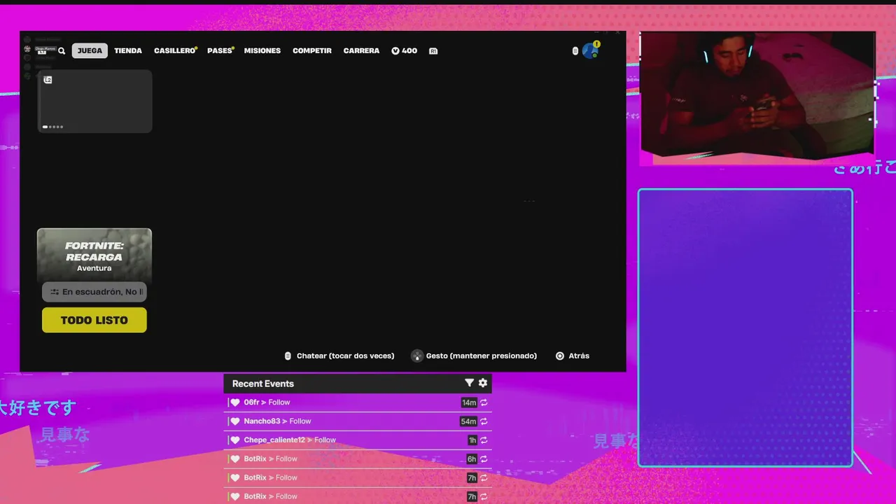The width and height of the screenshot is (896, 504).
Task: Open the PASES tab
Action: pos(220,50)
